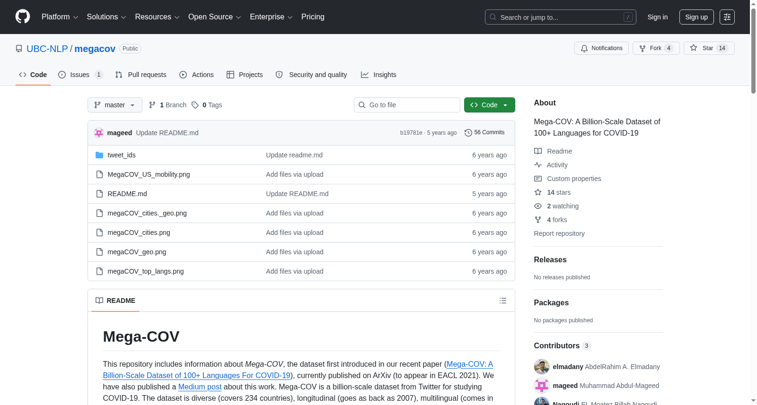Click the commit history clock icon
The width and height of the screenshot is (757, 405).
(468, 133)
